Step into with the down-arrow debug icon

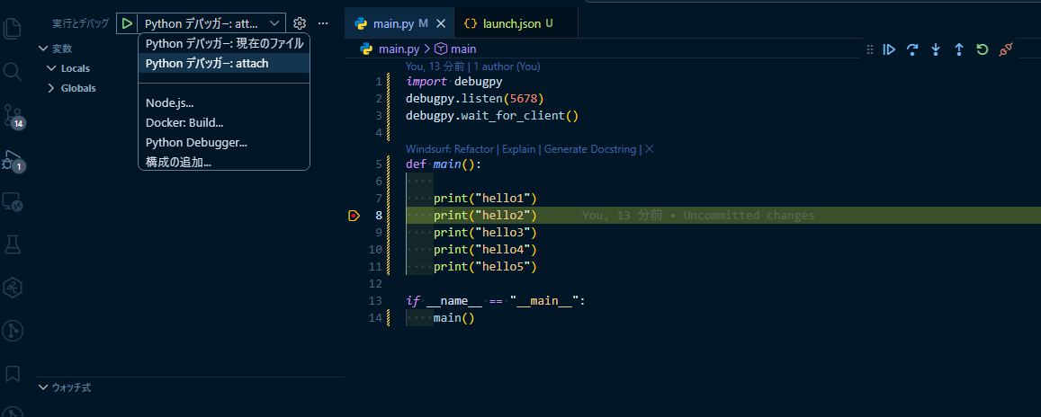point(936,49)
